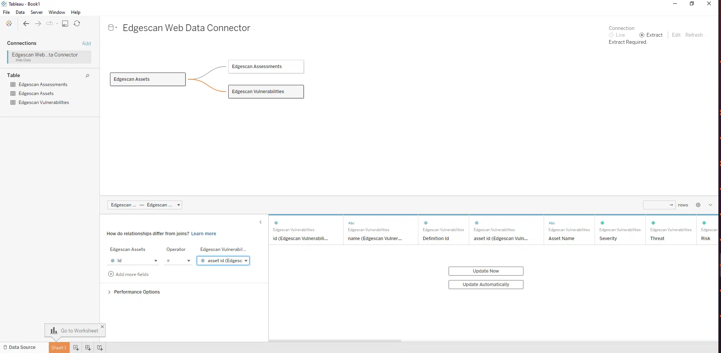Open the Data menu
721x353 pixels.
click(20, 12)
